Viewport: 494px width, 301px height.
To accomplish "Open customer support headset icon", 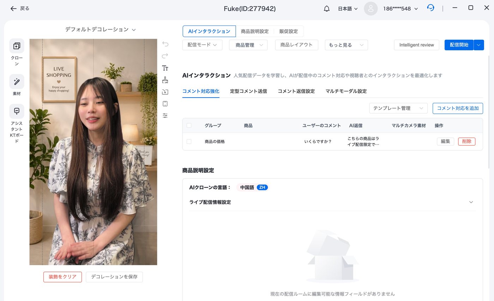I will pyautogui.click(x=430, y=8).
